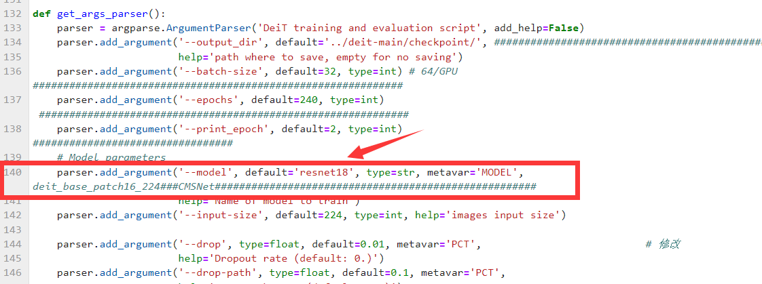Click line number 143 on the empty line

tap(14, 230)
